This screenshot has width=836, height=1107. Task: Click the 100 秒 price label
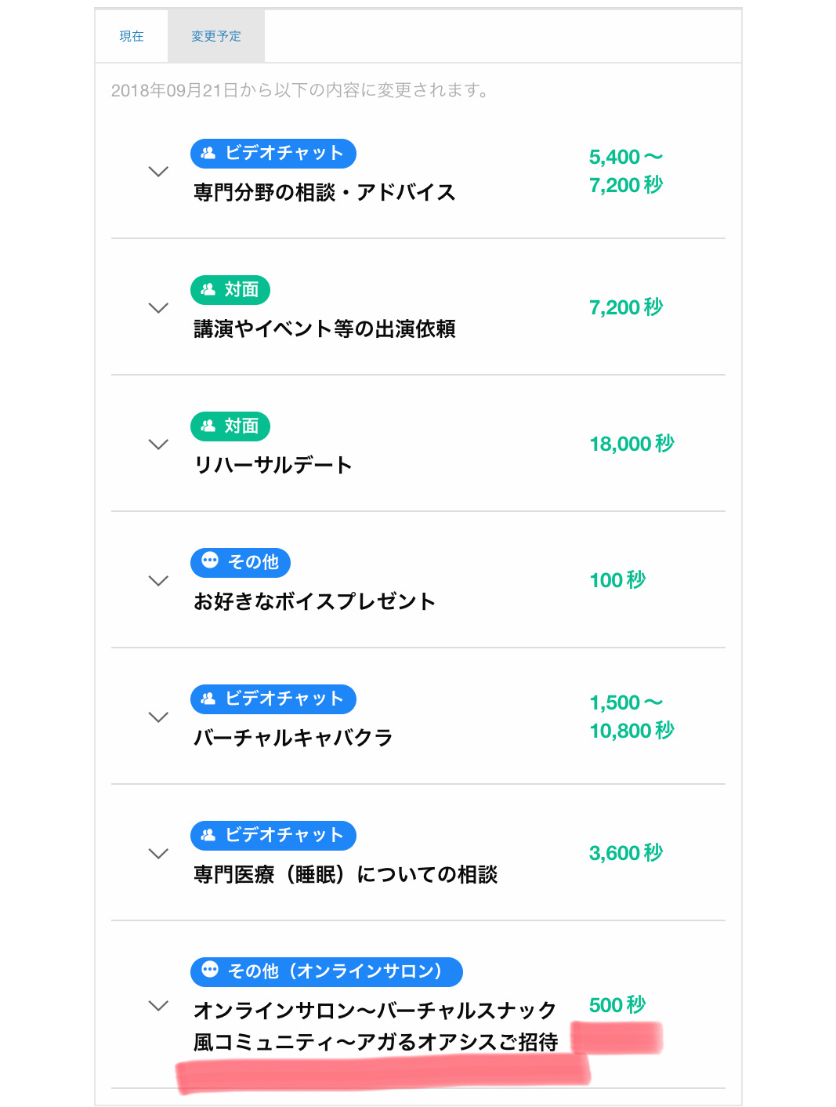[x=617, y=580]
